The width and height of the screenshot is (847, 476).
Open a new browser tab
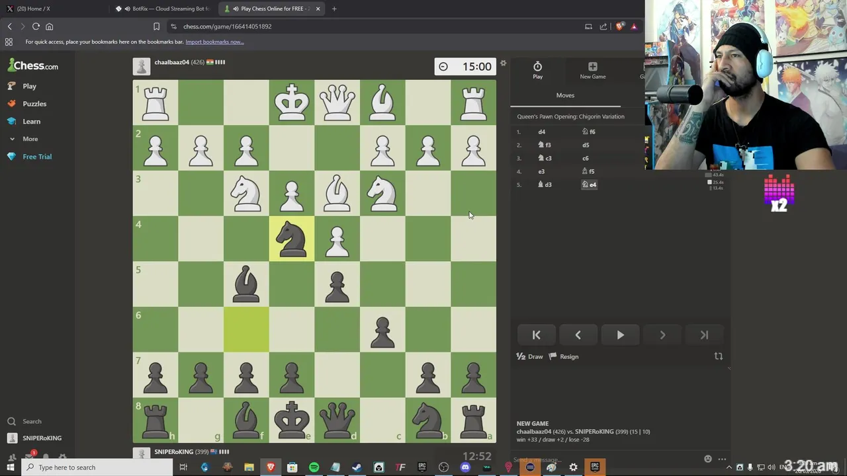tap(334, 9)
